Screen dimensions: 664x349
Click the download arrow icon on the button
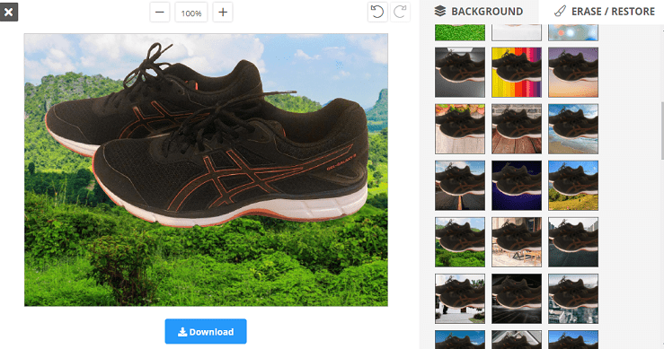(x=182, y=332)
